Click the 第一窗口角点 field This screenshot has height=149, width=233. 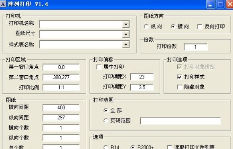coord(61,67)
